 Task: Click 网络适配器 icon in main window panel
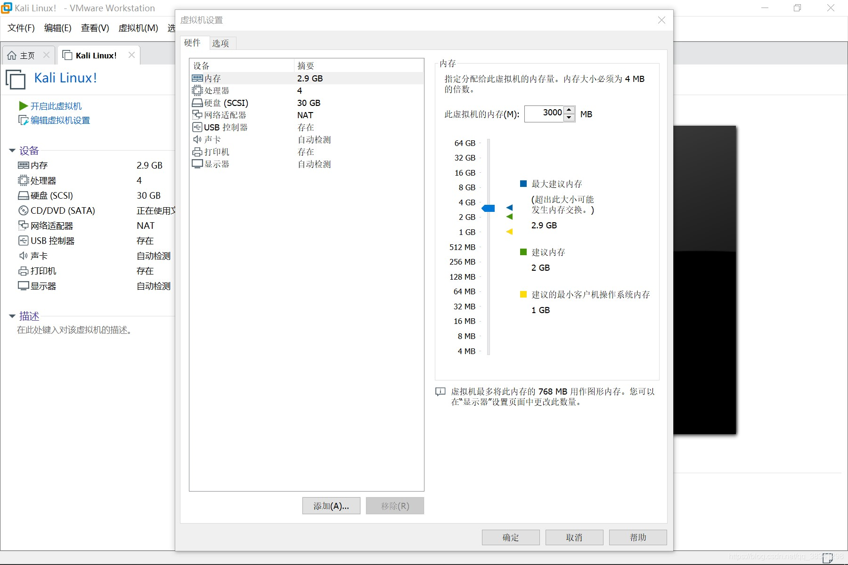coord(24,226)
